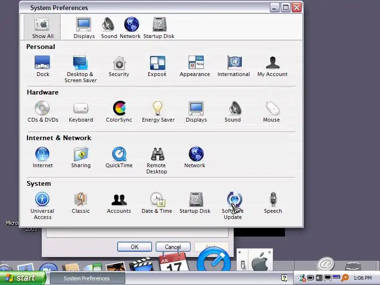Click the Windows start button

point(22,278)
